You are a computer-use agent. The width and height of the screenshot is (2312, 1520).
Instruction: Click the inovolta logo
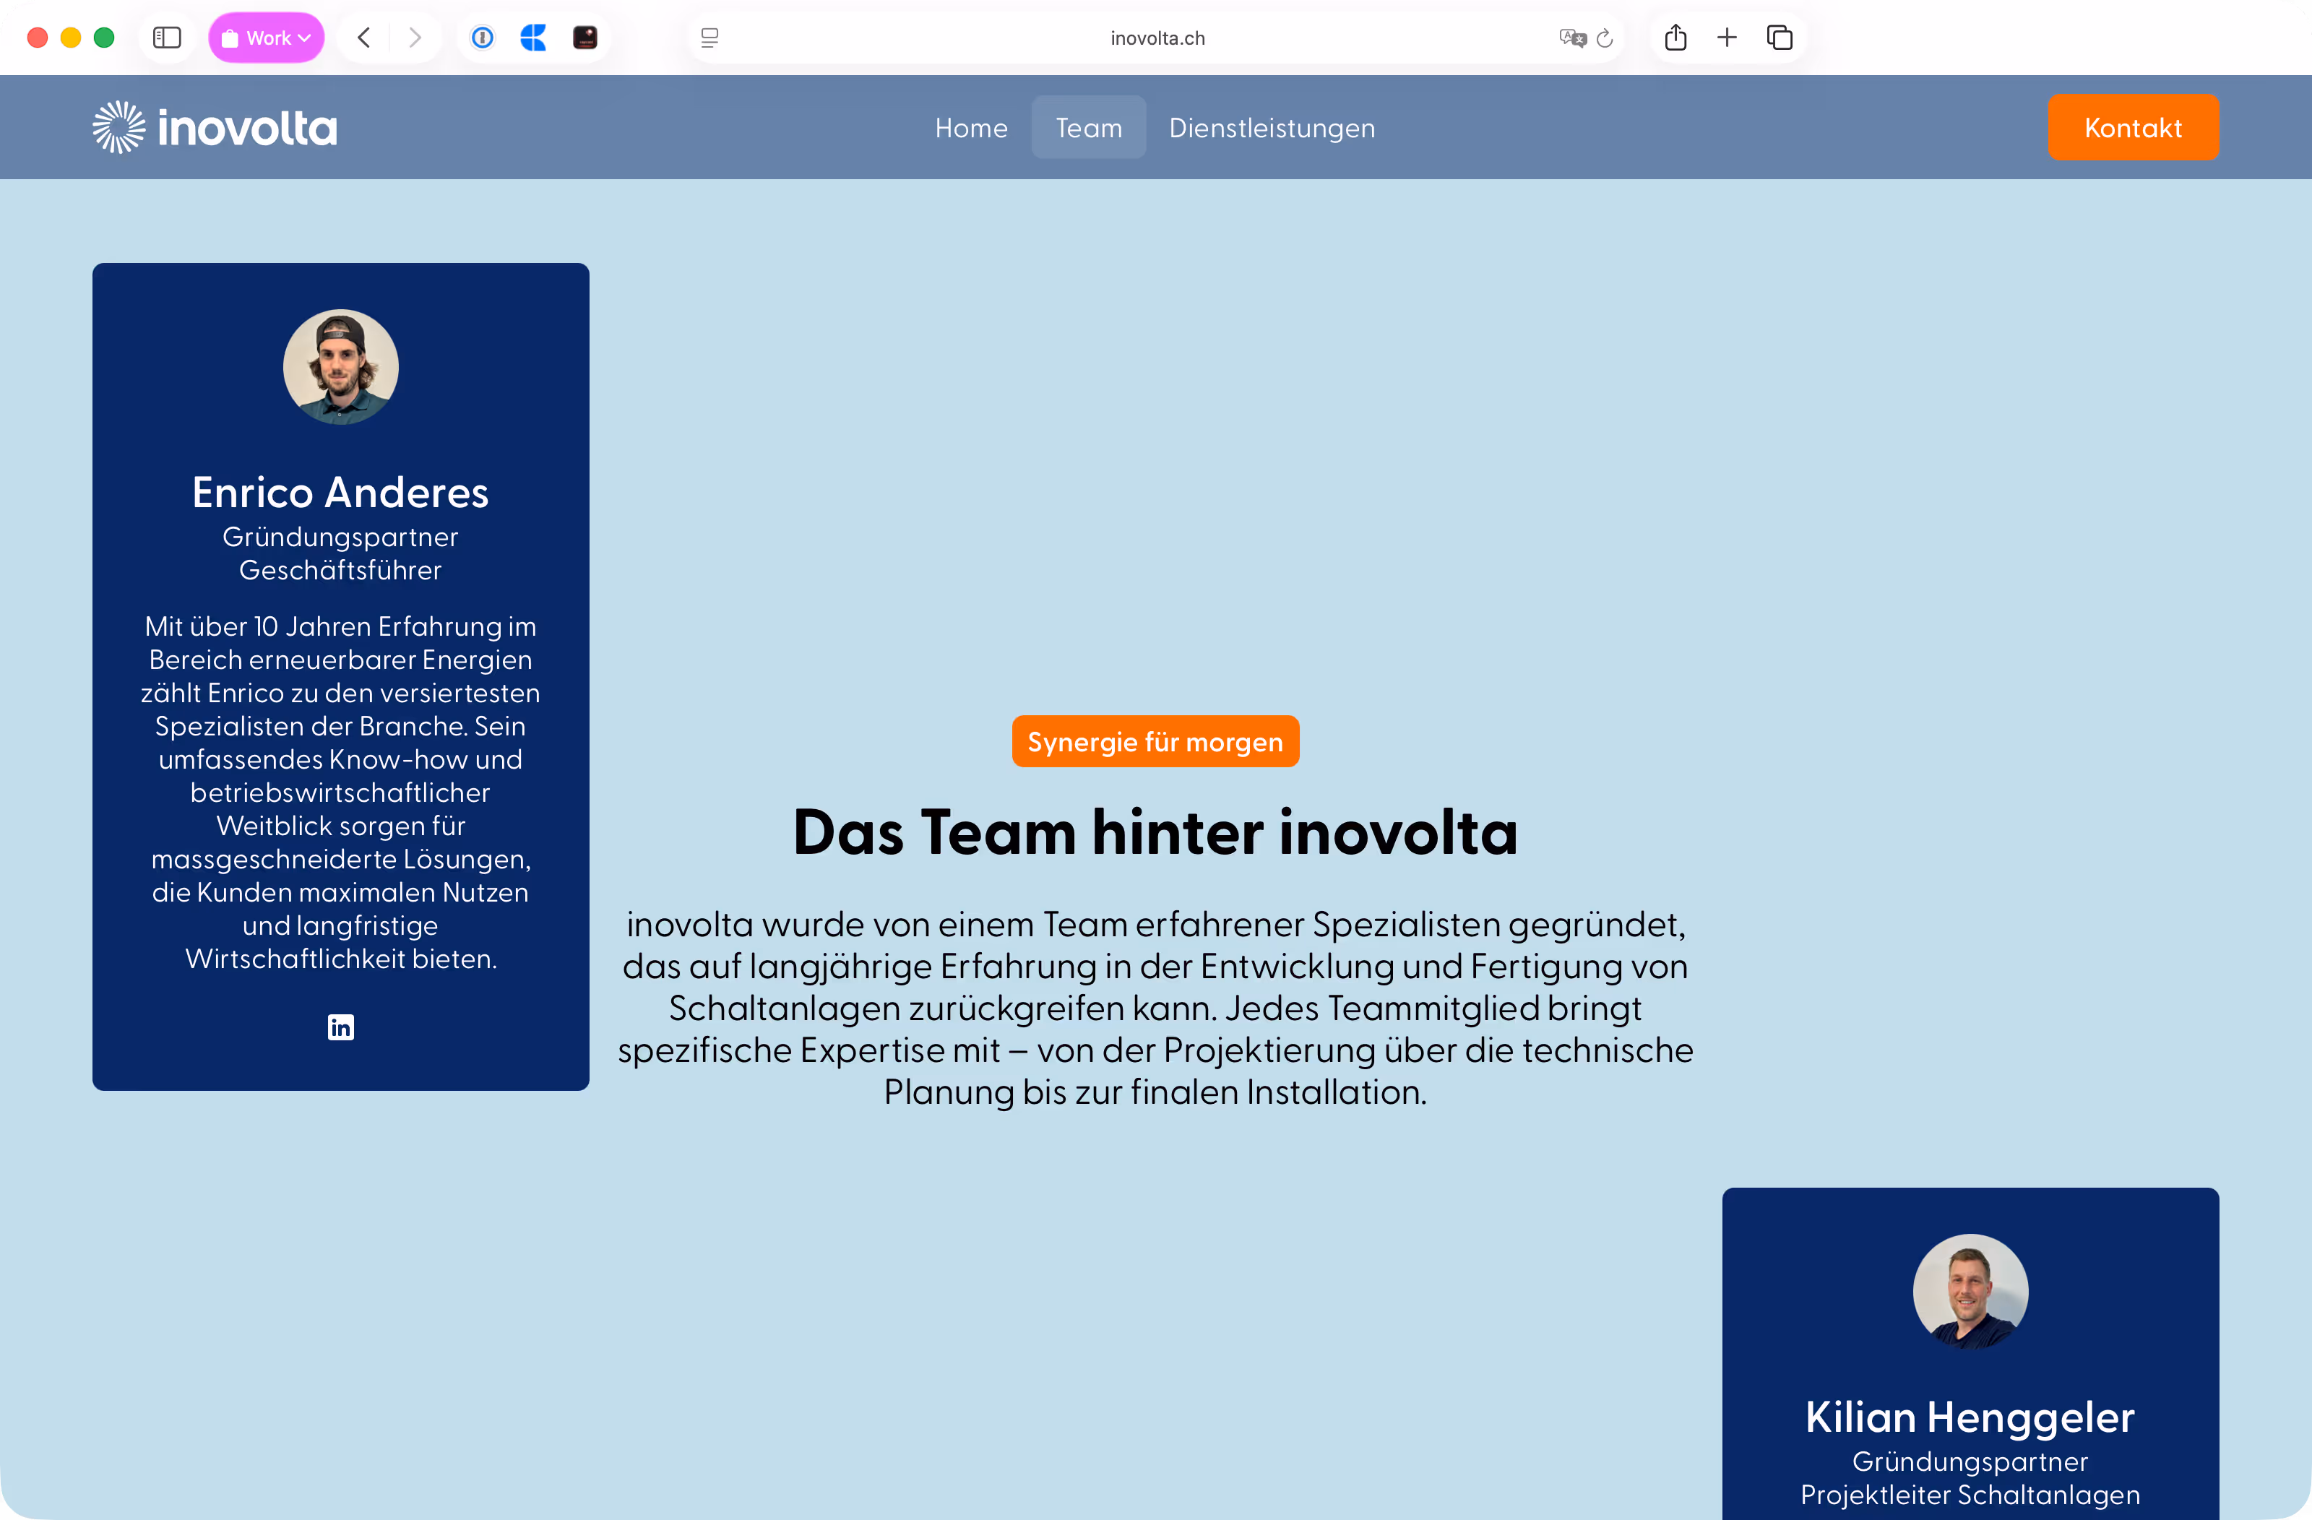[x=215, y=127]
